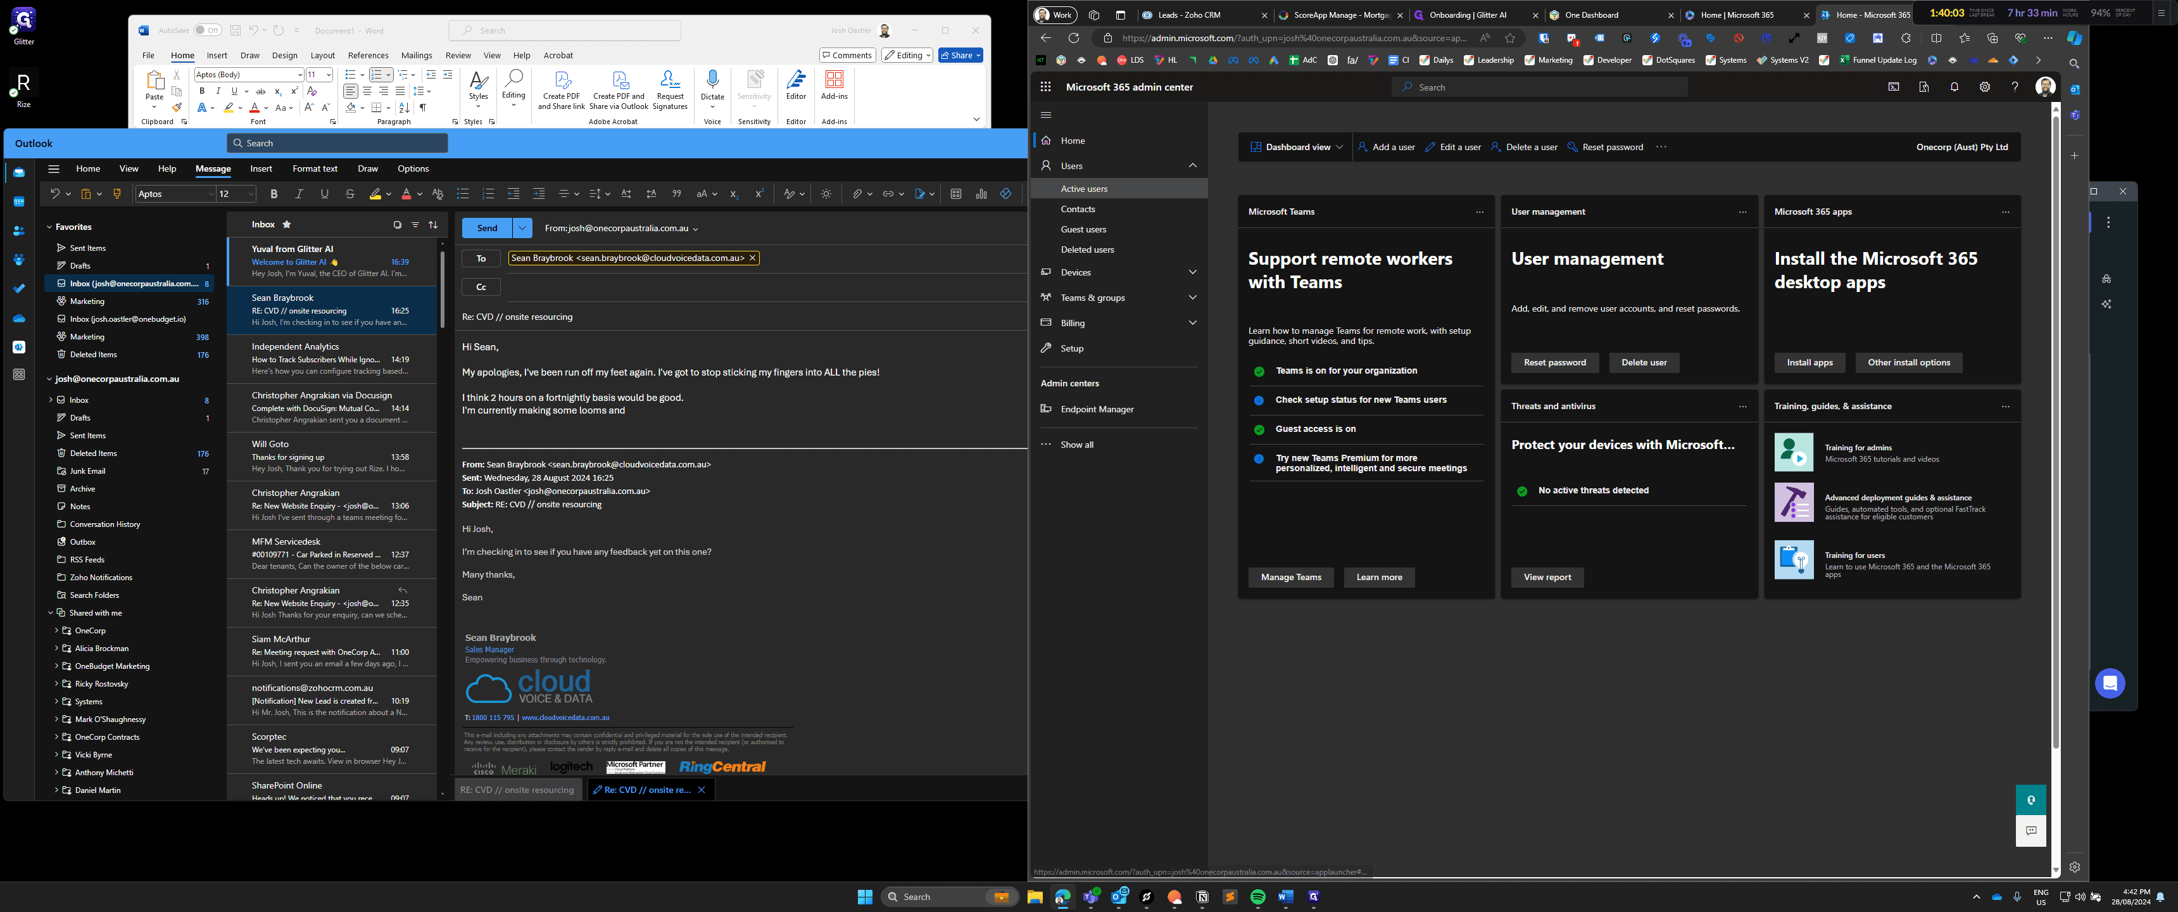Toggle Underline in the Outlook message toolbar

click(x=325, y=194)
